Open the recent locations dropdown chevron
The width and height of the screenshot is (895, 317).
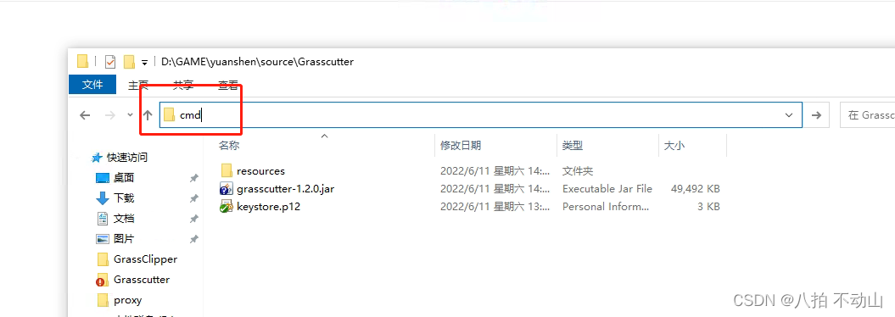(x=130, y=115)
